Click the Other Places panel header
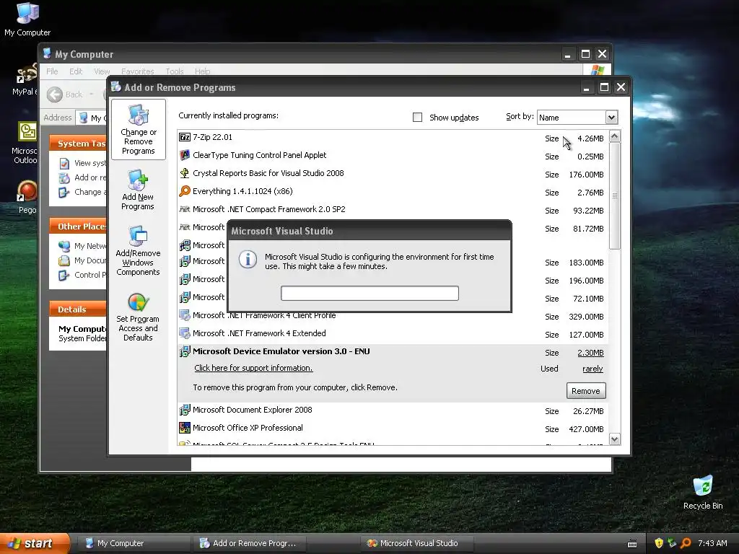 pyautogui.click(x=78, y=227)
